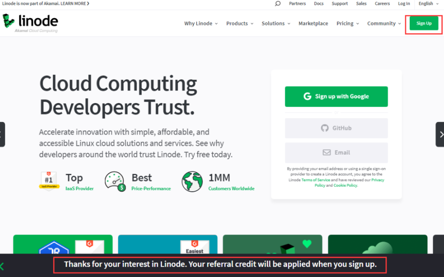444x277 pixels.
Task: Open the first green award card
Action: point(63,244)
